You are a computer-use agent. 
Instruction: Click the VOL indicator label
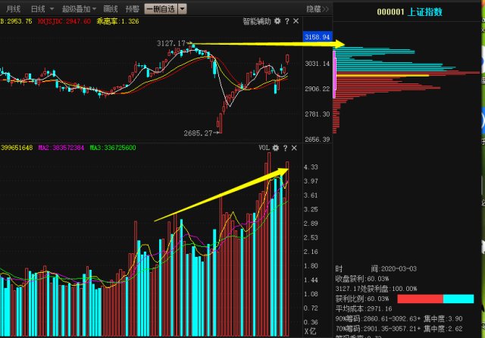pos(264,148)
